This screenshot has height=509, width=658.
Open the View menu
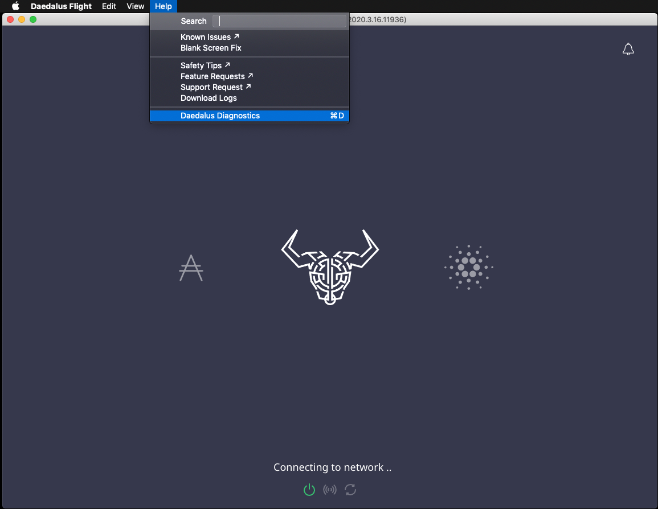(x=136, y=6)
